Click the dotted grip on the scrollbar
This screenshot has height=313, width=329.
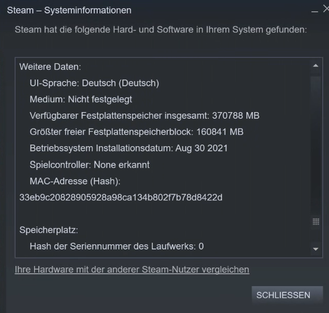click(316, 222)
